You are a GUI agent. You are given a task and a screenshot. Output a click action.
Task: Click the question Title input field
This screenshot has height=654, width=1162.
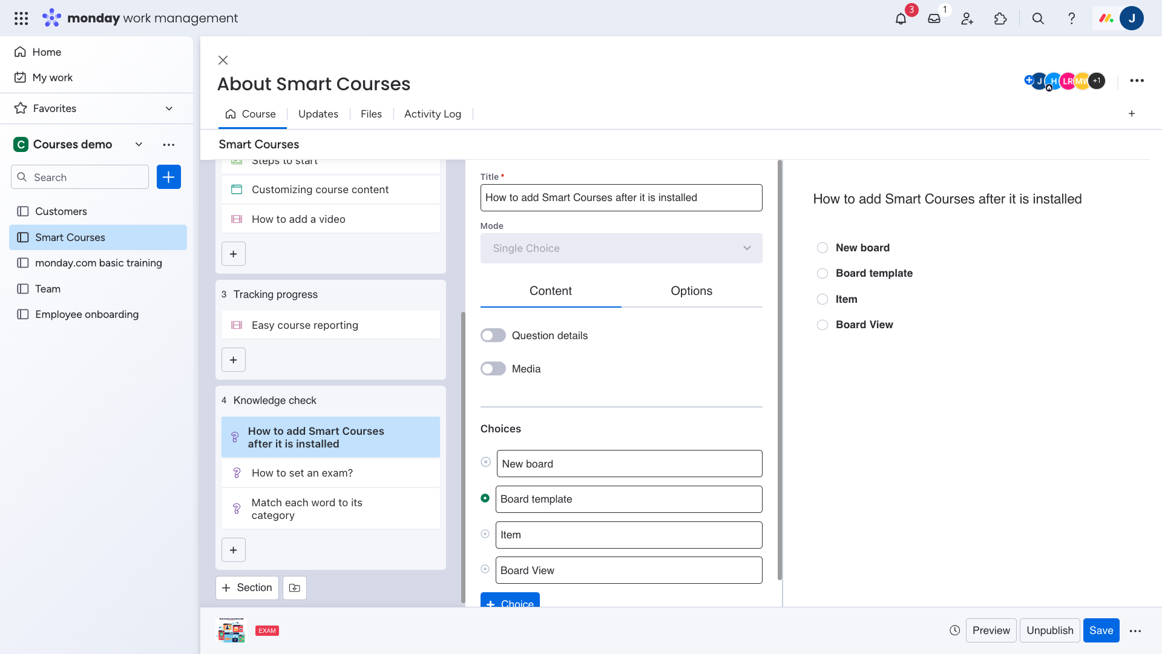[x=622, y=197]
